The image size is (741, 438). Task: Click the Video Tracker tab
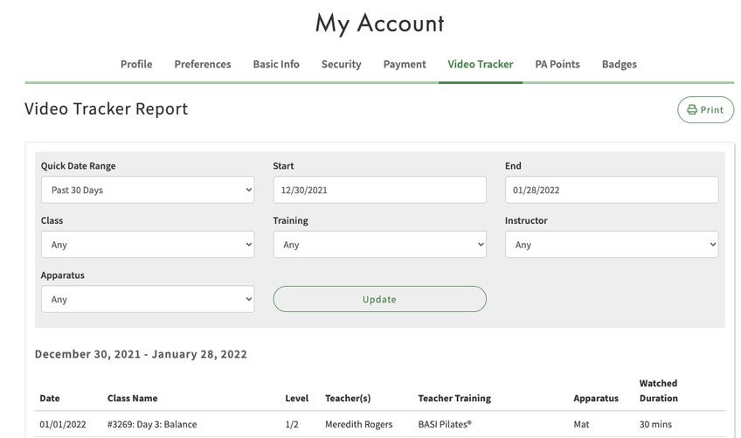pyautogui.click(x=481, y=64)
